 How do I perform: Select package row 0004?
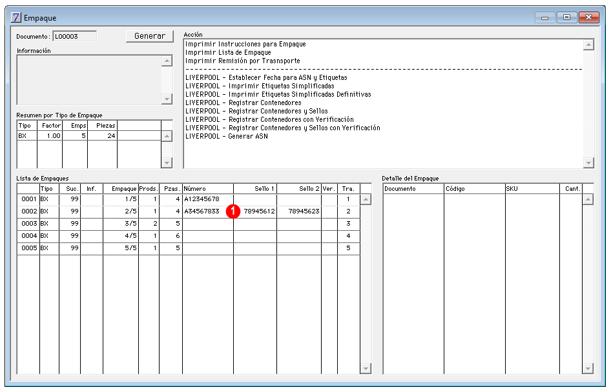coord(189,236)
